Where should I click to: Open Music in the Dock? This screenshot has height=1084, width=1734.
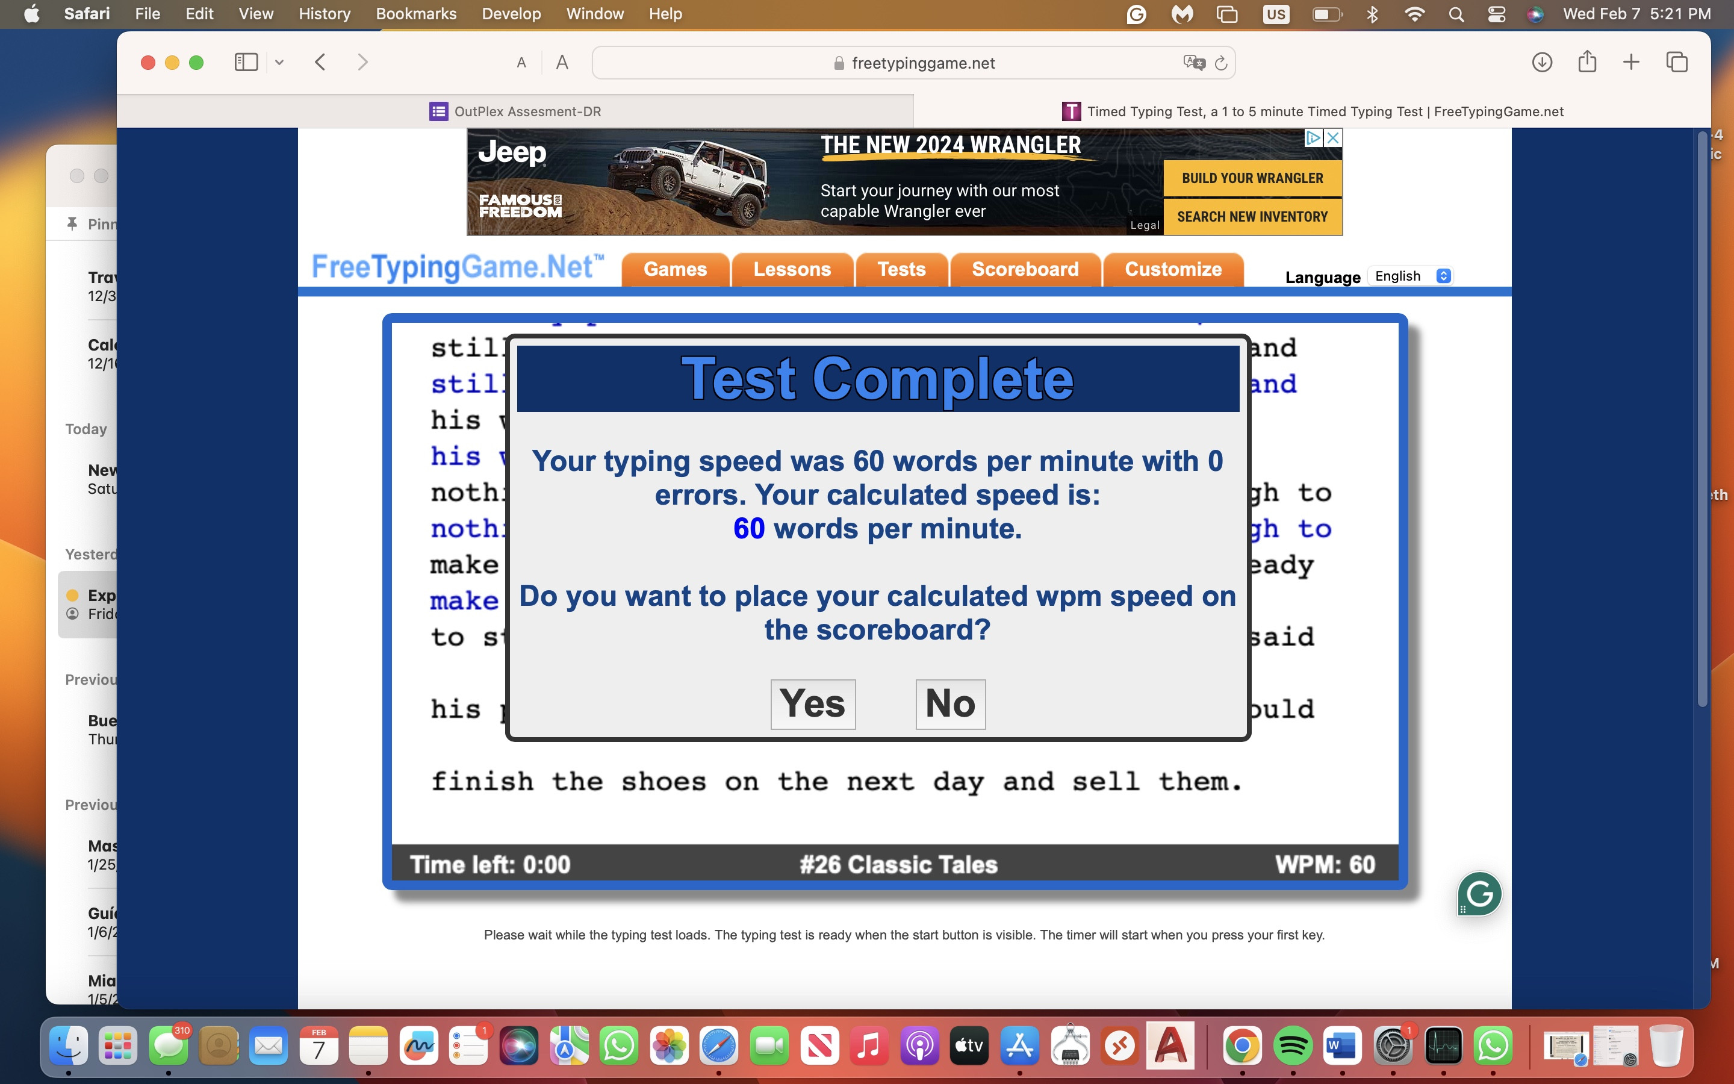click(x=869, y=1046)
